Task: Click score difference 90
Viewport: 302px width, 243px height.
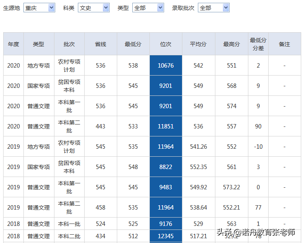Action: click(258, 126)
